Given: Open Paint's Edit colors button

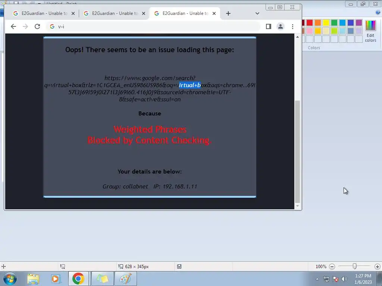Looking at the screenshot, I should point(370,31).
